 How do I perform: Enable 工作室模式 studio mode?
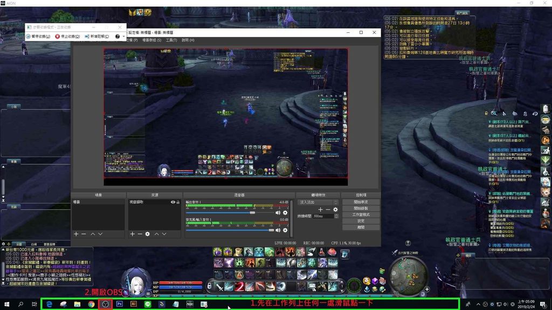(361, 215)
